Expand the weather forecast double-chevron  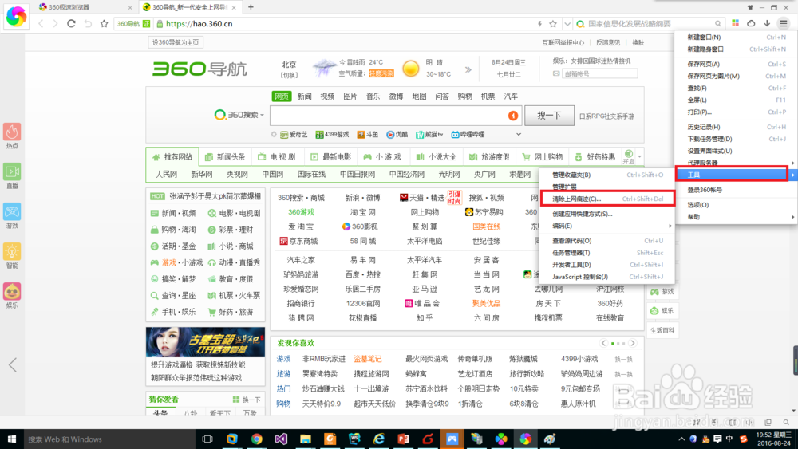click(468, 69)
